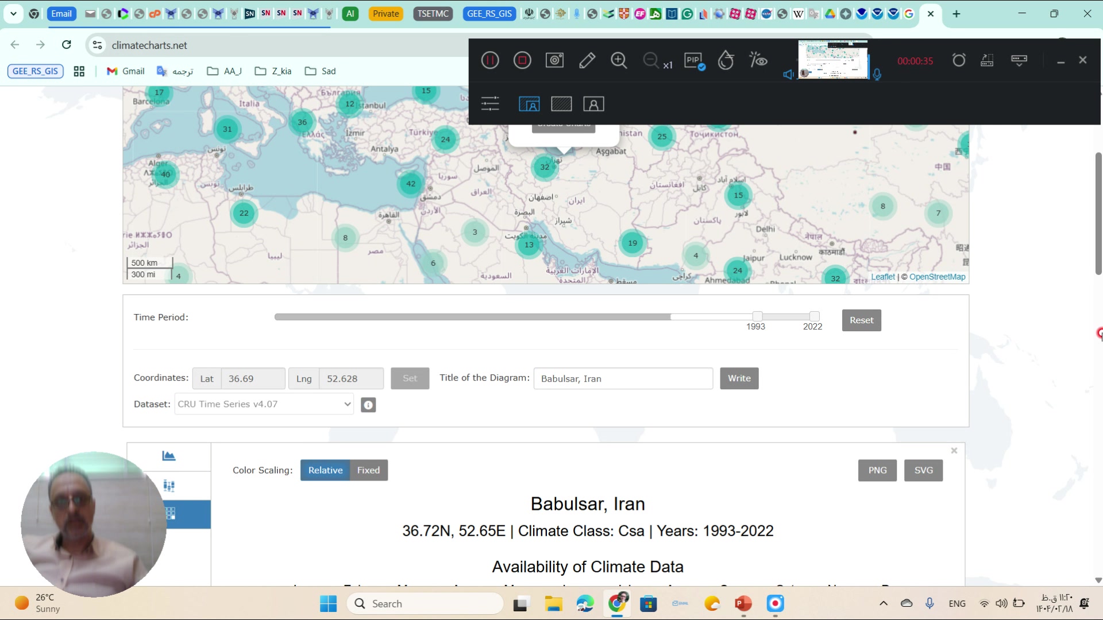Select Relative color scaling
This screenshot has height=620, width=1103.
pos(325,470)
